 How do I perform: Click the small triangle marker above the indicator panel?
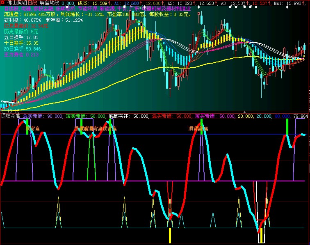click(245, 112)
